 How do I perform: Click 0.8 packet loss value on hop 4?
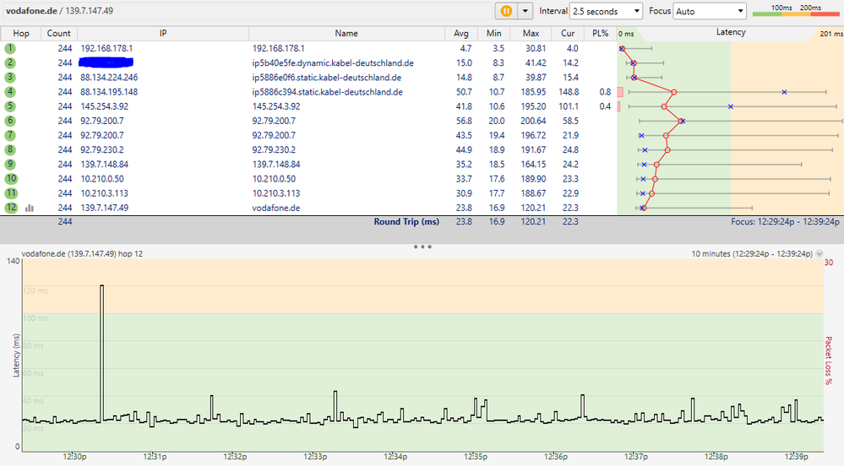(605, 92)
